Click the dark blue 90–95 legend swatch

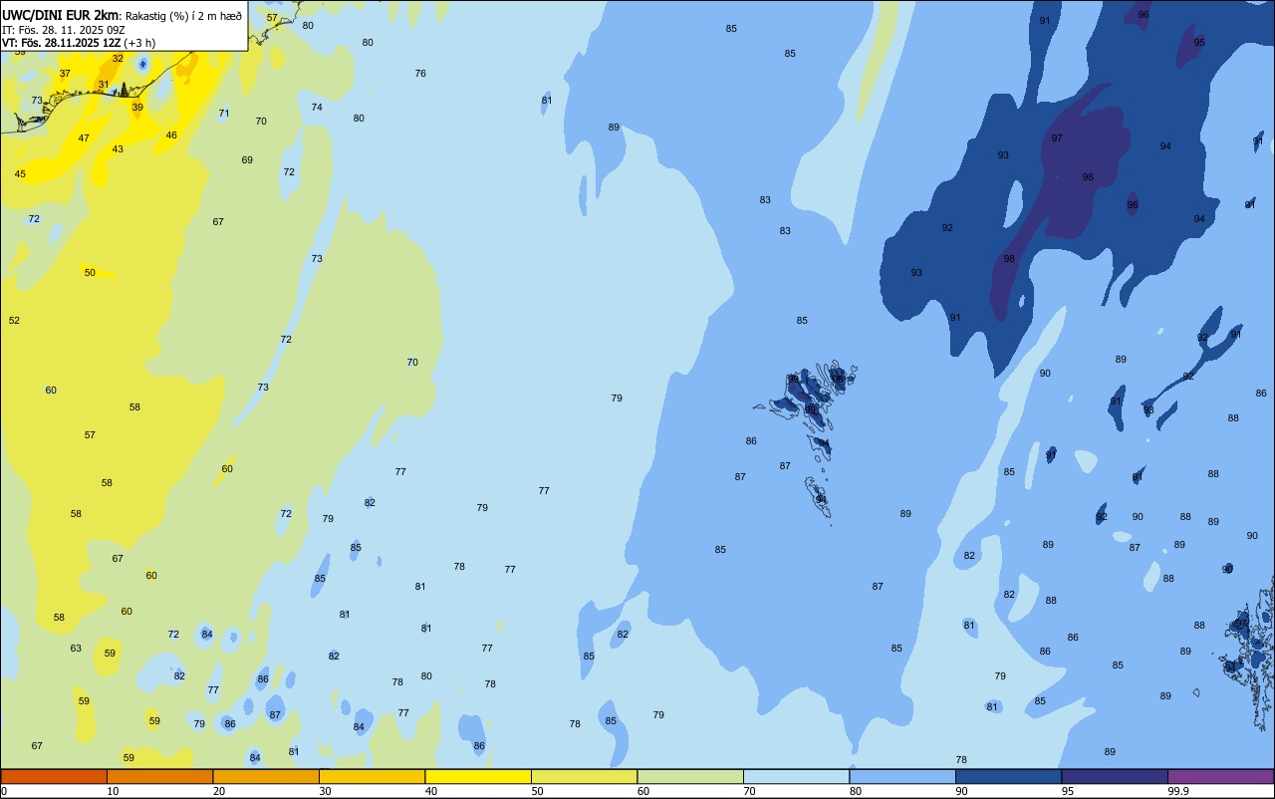pos(1008,776)
